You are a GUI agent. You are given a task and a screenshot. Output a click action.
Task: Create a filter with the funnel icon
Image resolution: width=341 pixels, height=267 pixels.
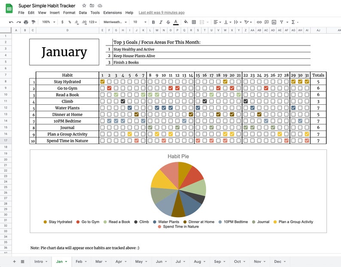pyautogui.click(x=282, y=22)
